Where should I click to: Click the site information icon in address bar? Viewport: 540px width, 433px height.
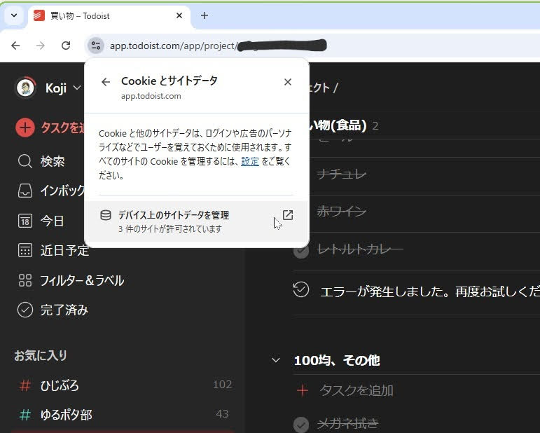[95, 46]
